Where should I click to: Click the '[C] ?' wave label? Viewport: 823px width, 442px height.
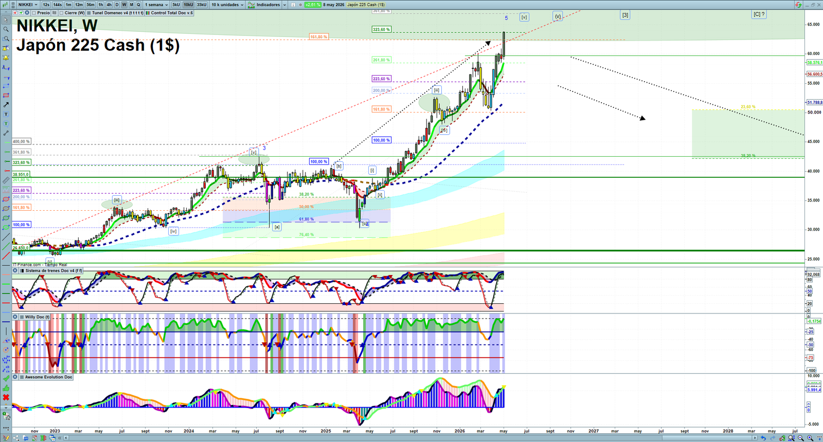(759, 14)
